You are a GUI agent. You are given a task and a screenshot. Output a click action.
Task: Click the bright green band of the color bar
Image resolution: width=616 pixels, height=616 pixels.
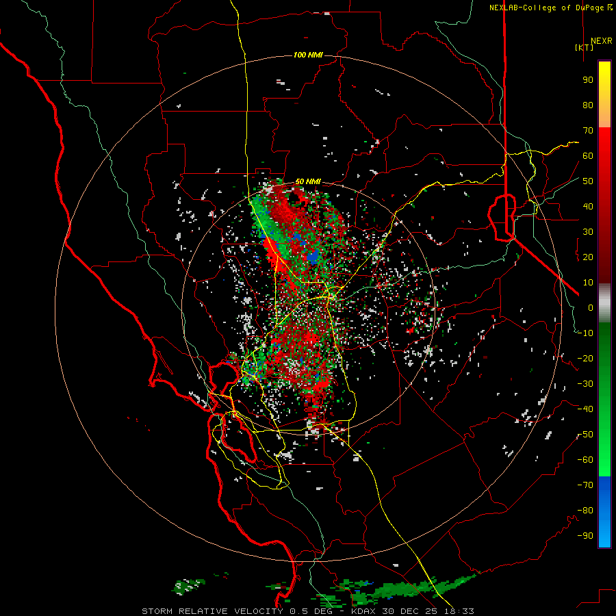tap(604, 452)
